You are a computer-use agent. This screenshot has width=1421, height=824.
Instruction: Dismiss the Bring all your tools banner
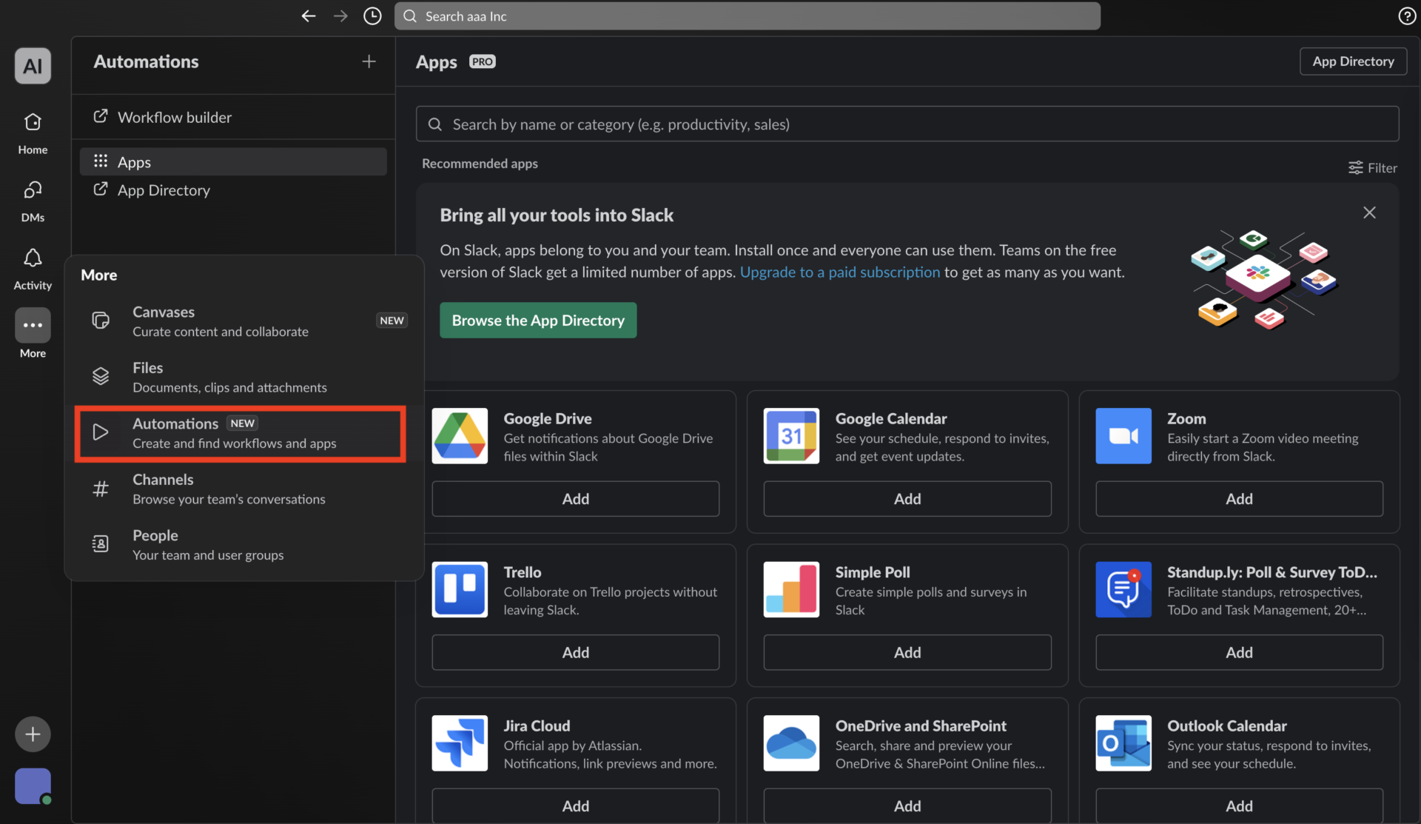(x=1368, y=212)
